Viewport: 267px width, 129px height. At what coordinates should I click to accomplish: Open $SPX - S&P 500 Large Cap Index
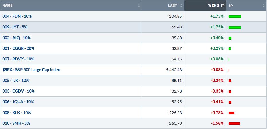(x=31, y=70)
